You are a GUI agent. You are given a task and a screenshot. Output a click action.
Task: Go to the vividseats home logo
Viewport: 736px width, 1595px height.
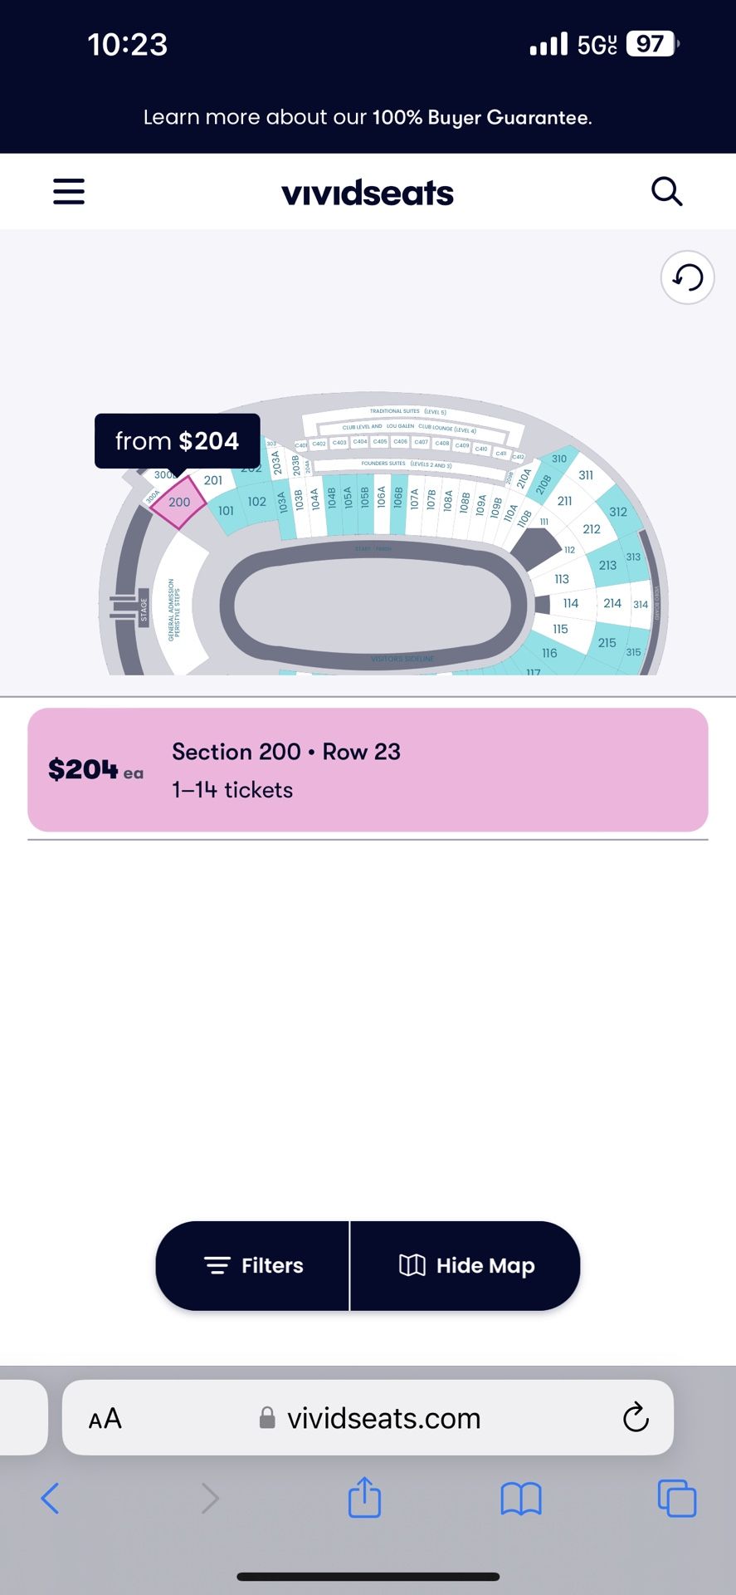point(368,193)
